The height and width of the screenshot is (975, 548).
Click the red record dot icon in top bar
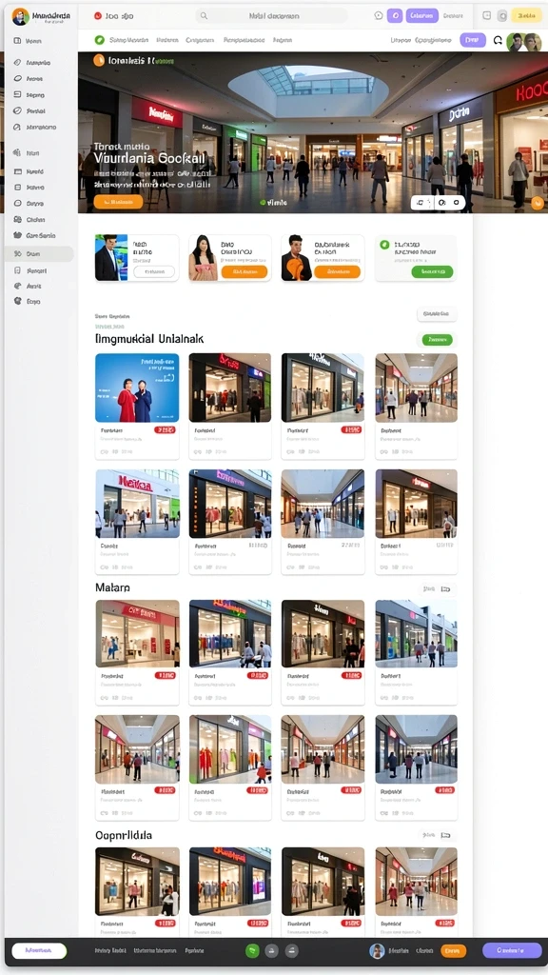(x=98, y=16)
